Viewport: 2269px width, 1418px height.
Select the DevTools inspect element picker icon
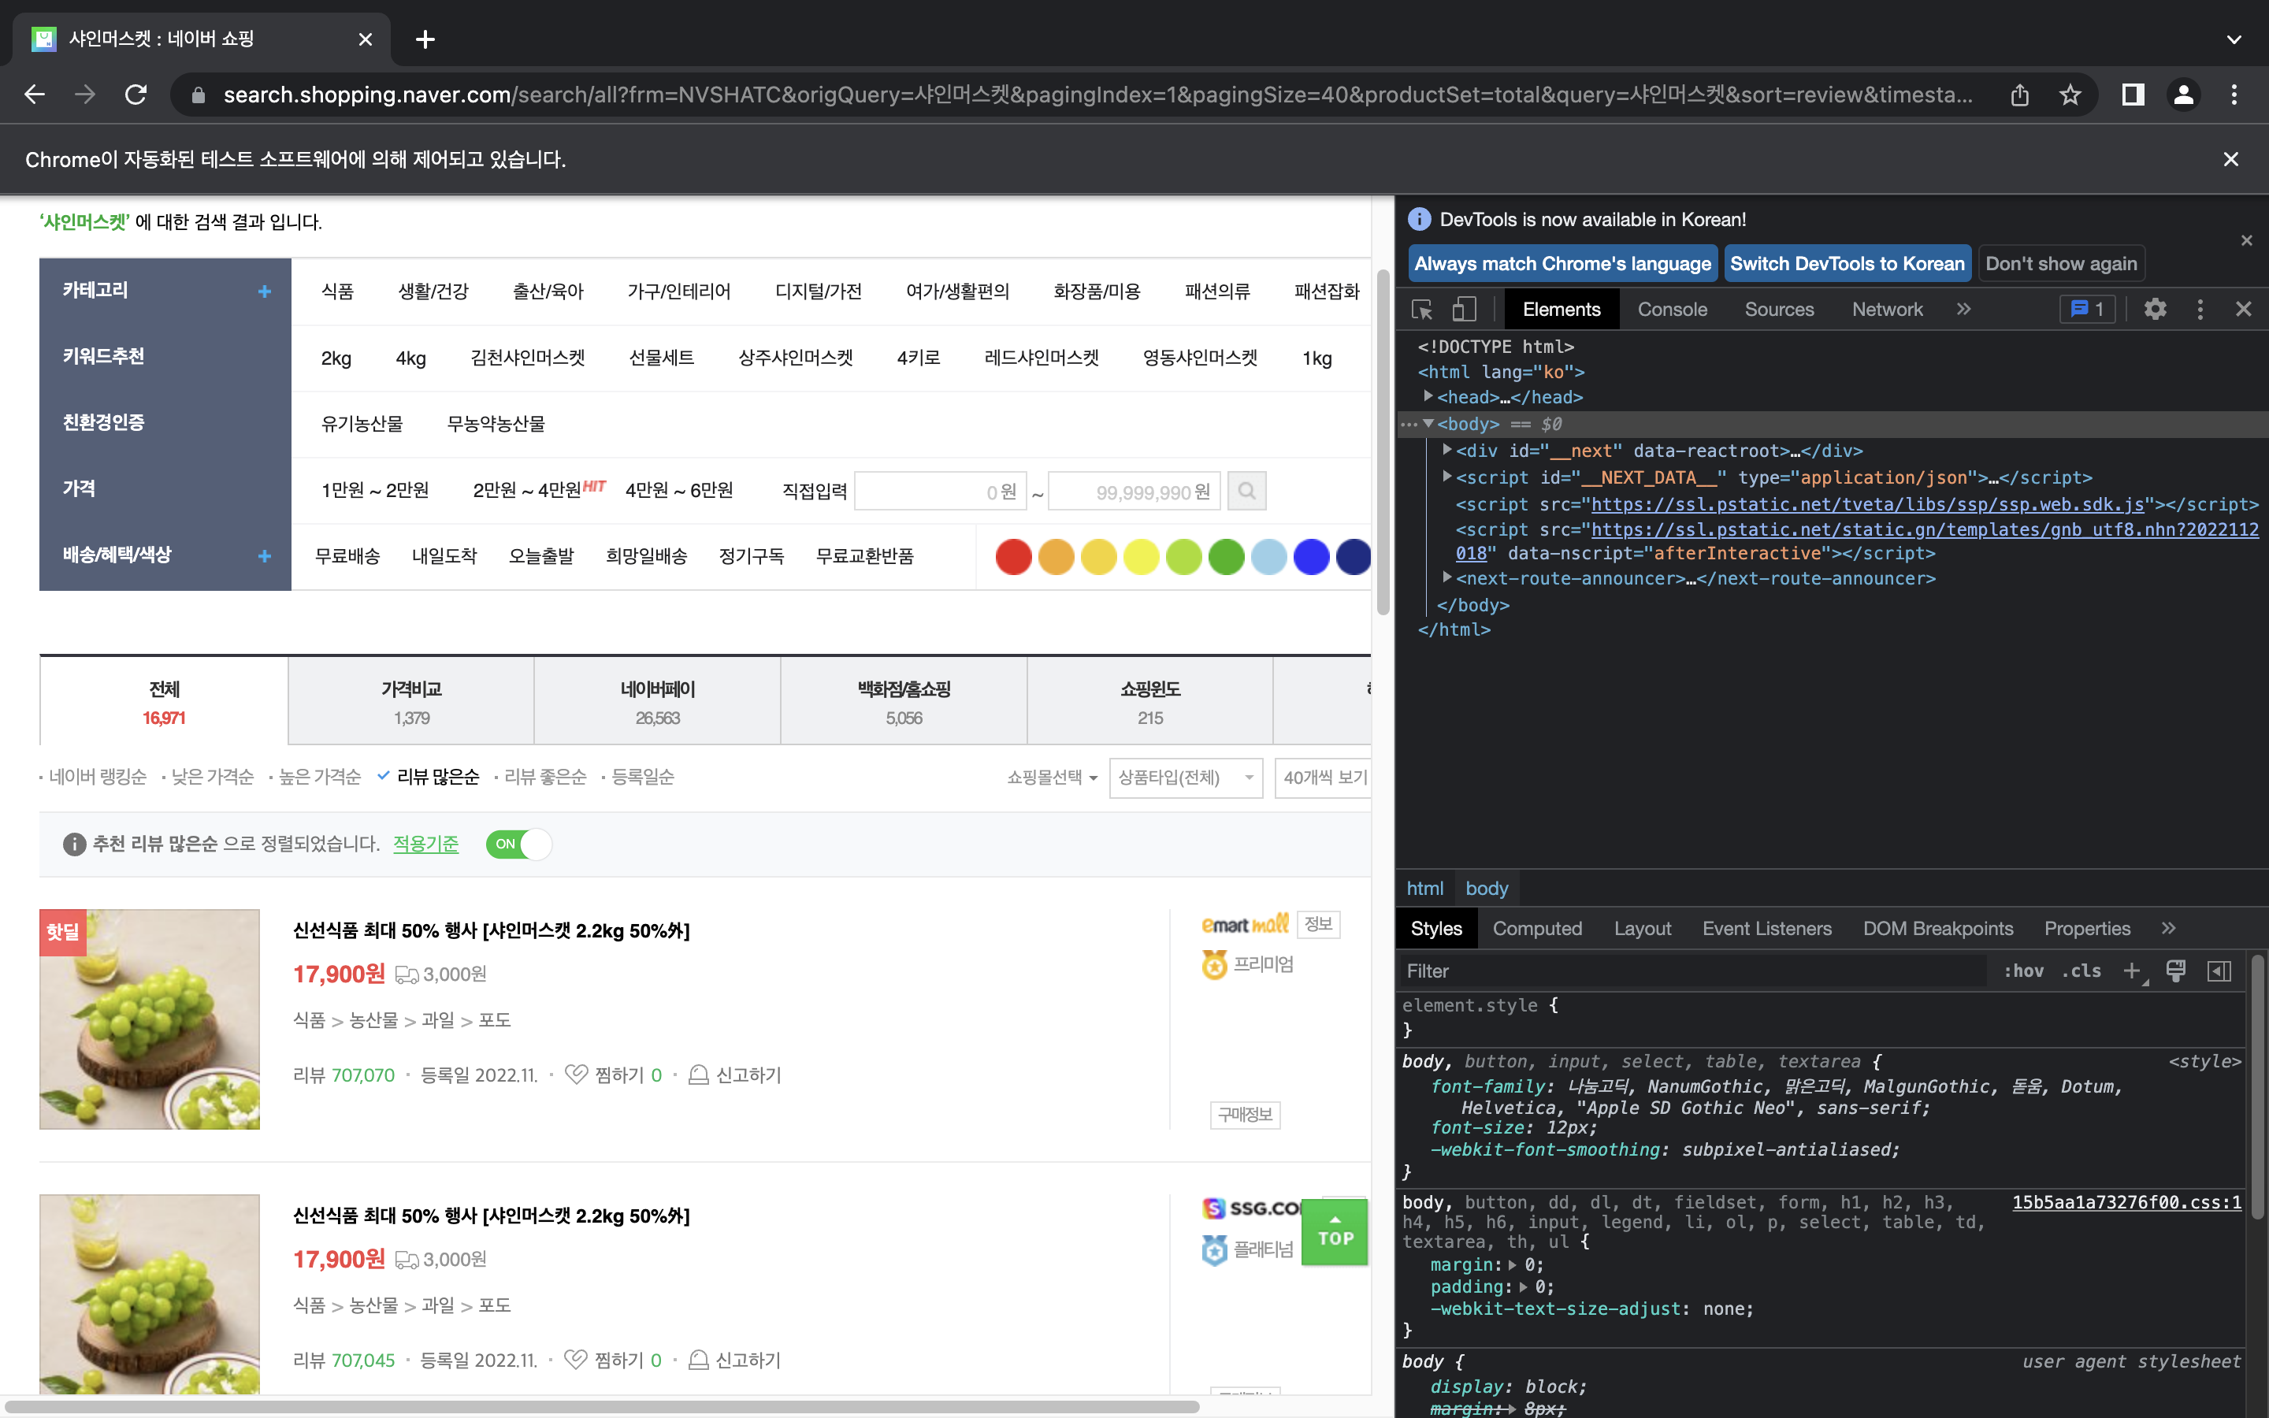(1421, 310)
